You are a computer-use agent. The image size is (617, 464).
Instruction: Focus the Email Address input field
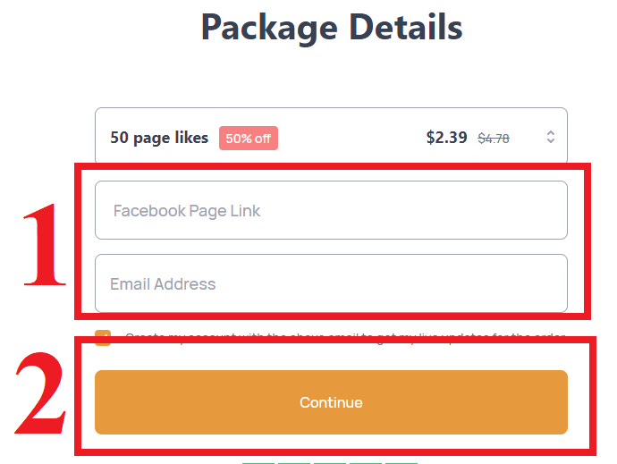(x=331, y=284)
